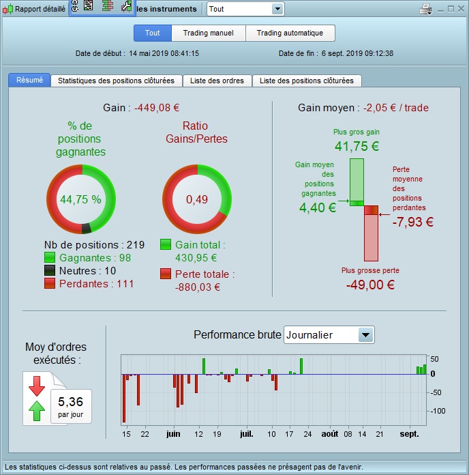Click the Gain value -449,08 €
The image size is (469, 475).
coord(157,108)
